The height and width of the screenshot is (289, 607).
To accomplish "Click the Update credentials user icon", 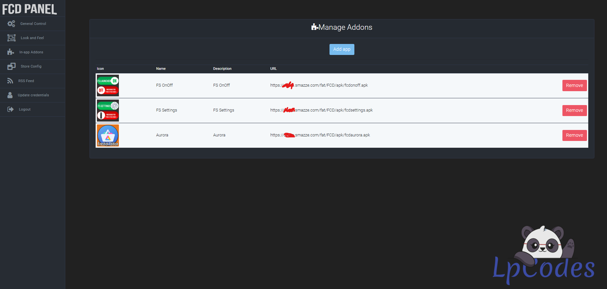I will click(x=10, y=95).
